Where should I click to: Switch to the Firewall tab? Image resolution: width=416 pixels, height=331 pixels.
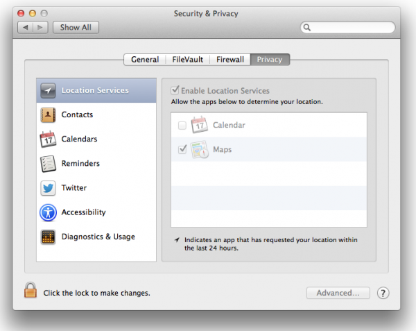(230, 60)
